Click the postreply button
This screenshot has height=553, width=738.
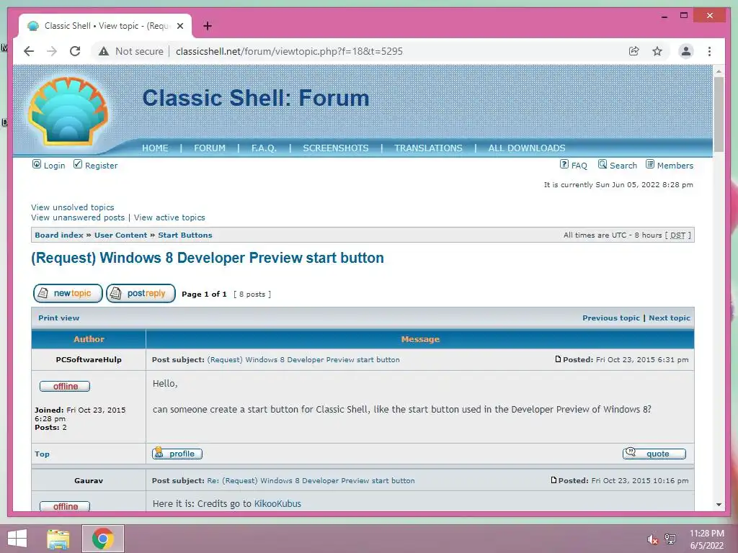coord(141,294)
